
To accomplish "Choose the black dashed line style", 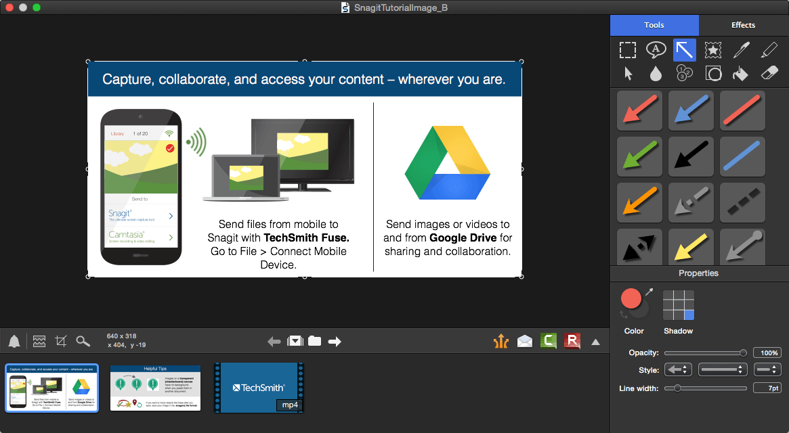I will [742, 202].
